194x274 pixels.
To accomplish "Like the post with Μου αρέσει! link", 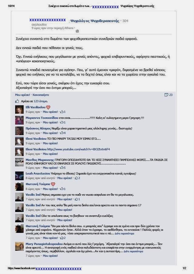I will [x=23, y=95].
